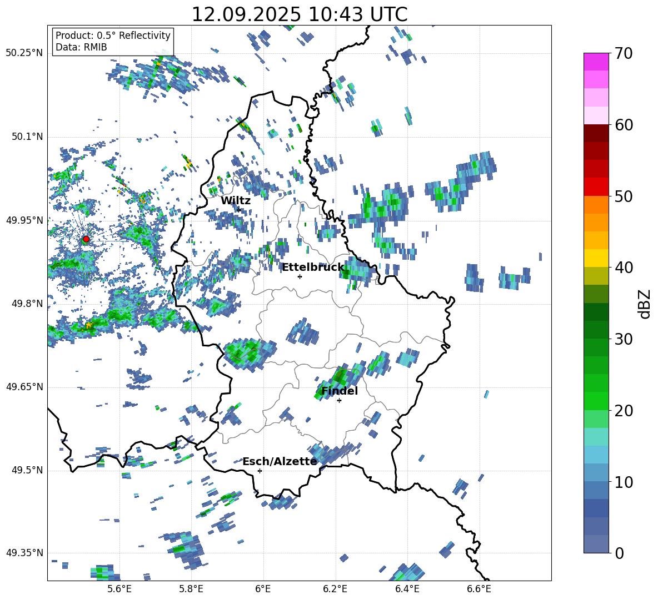Click the Esch/Alzette label text
The image size is (658, 600).
coord(280,461)
